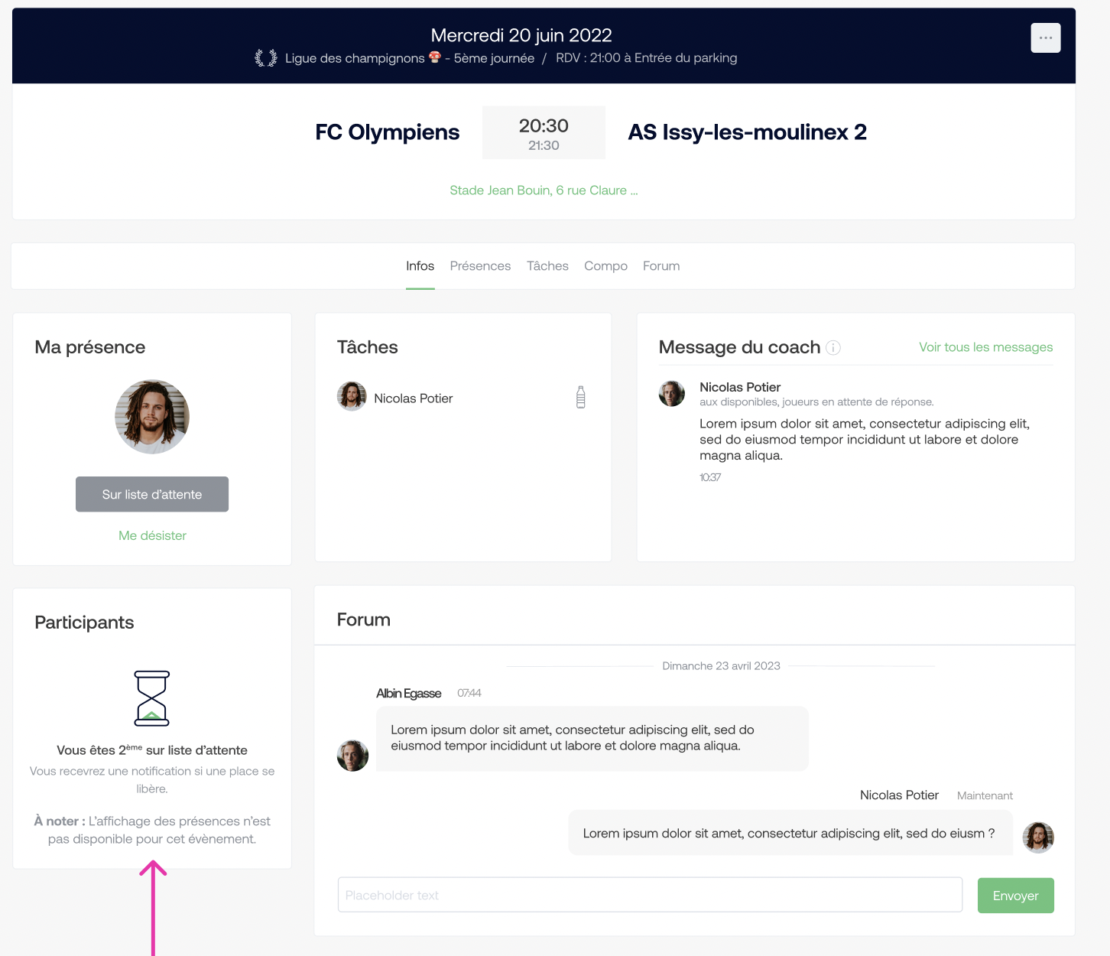The width and height of the screenshot is (1110, 956).
Task: Click Vous êtes 2ème sur liste d'attente
Action: coord(152,750)
